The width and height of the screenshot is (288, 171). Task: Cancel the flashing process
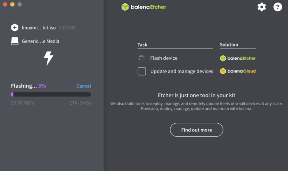(84, 86)
